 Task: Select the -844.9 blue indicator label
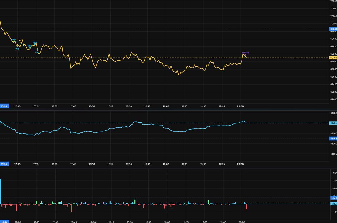tap(333, 138)
